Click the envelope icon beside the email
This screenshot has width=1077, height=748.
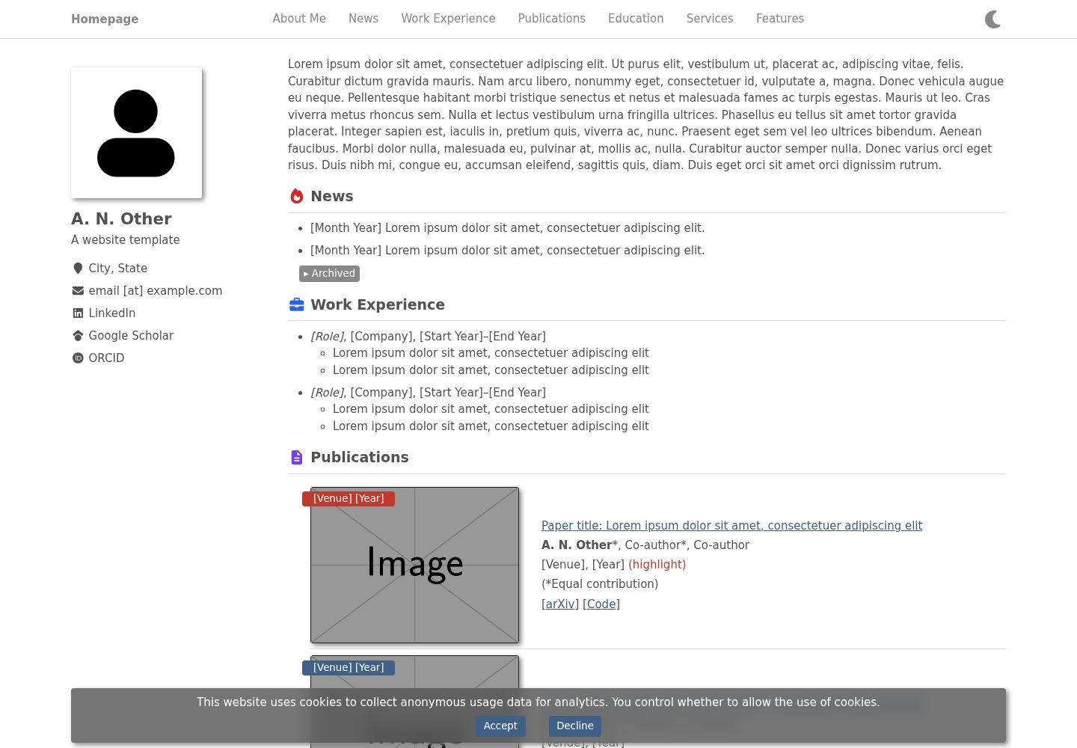[x=78, y=291]
